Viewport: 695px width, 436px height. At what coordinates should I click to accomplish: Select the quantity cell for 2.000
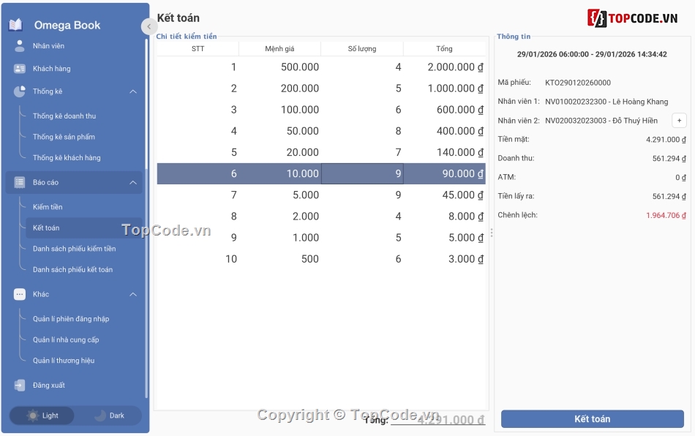362,216
